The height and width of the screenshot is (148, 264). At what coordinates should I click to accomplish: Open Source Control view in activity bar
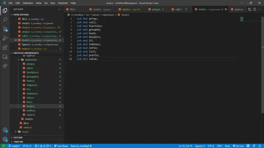(x=5, y=29)
